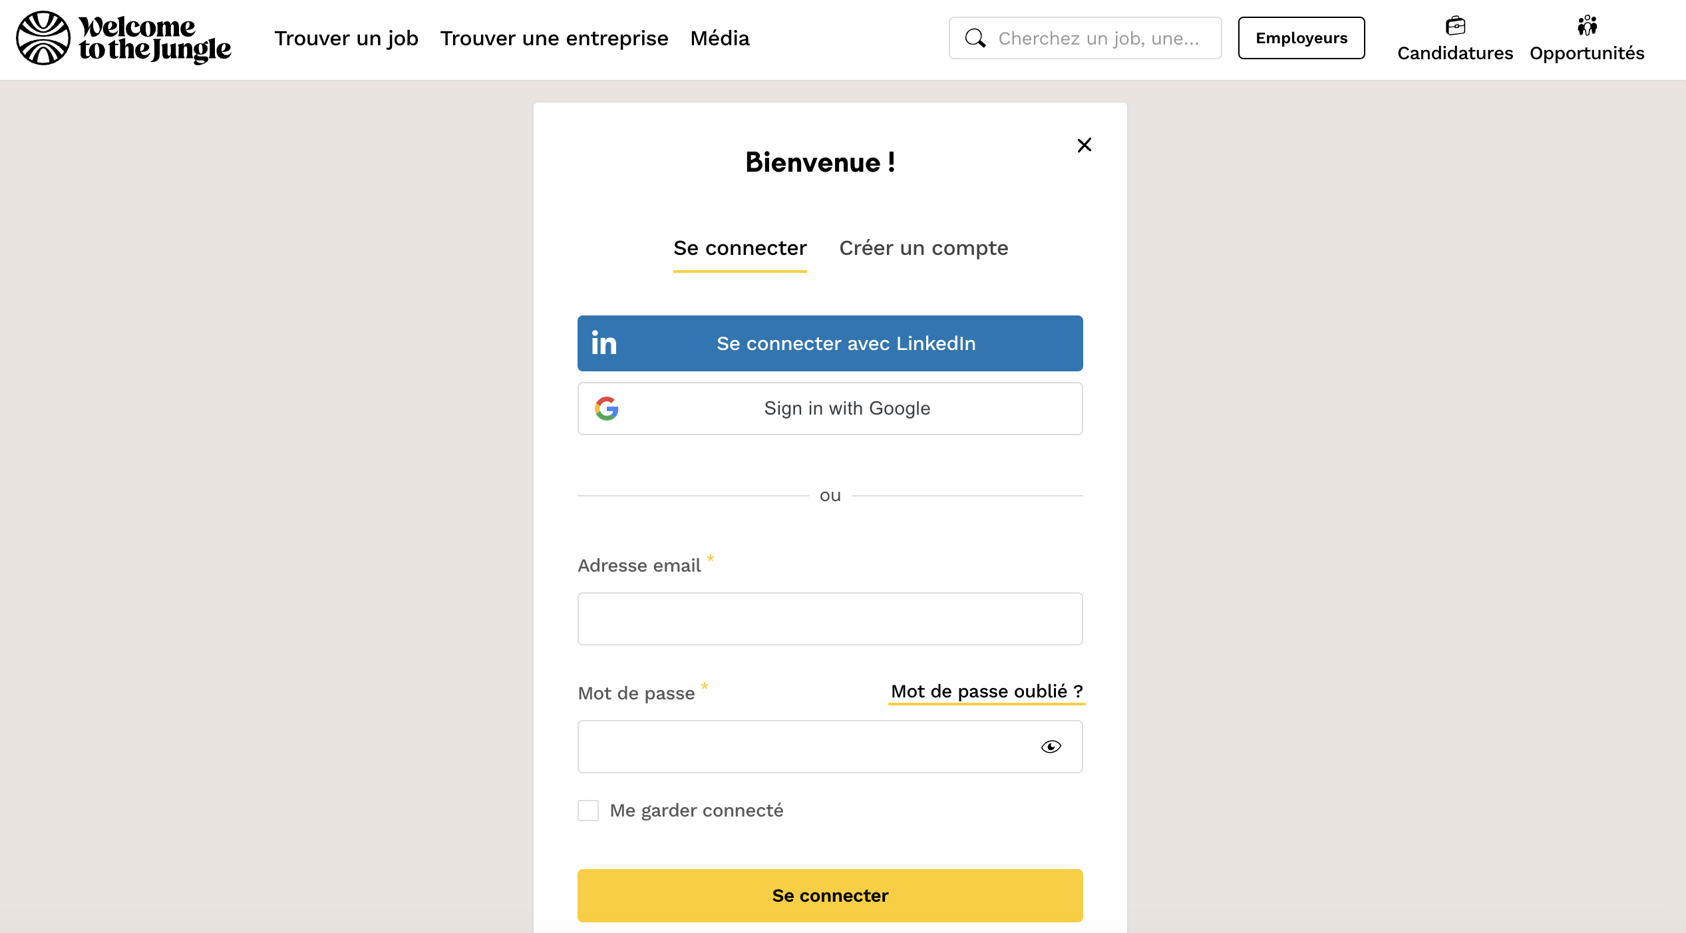Click the Employeurs button

pyautogui.click(x=1301, y=38)
